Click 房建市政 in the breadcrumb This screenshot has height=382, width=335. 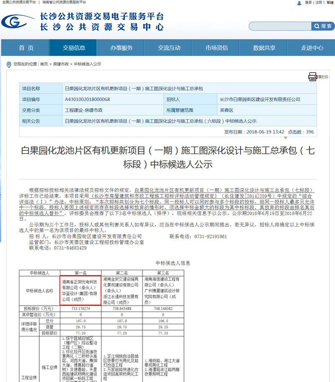61,64
